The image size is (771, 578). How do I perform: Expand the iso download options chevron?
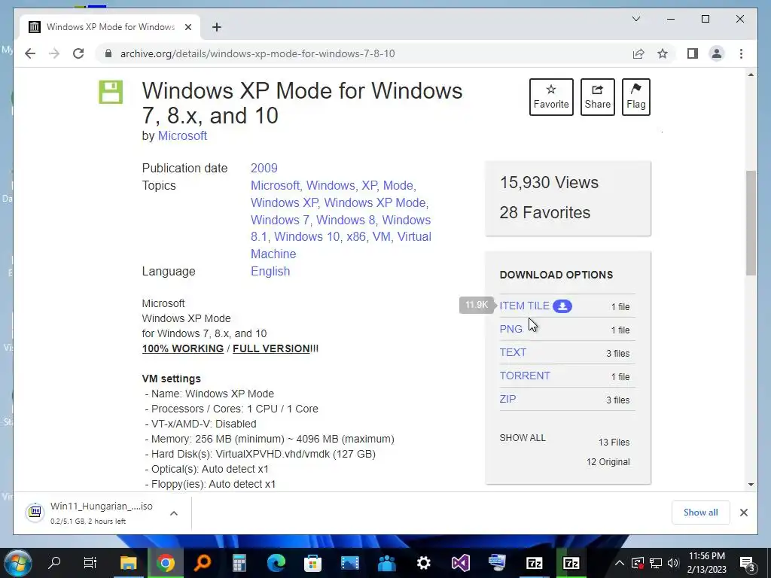point(174,513)
